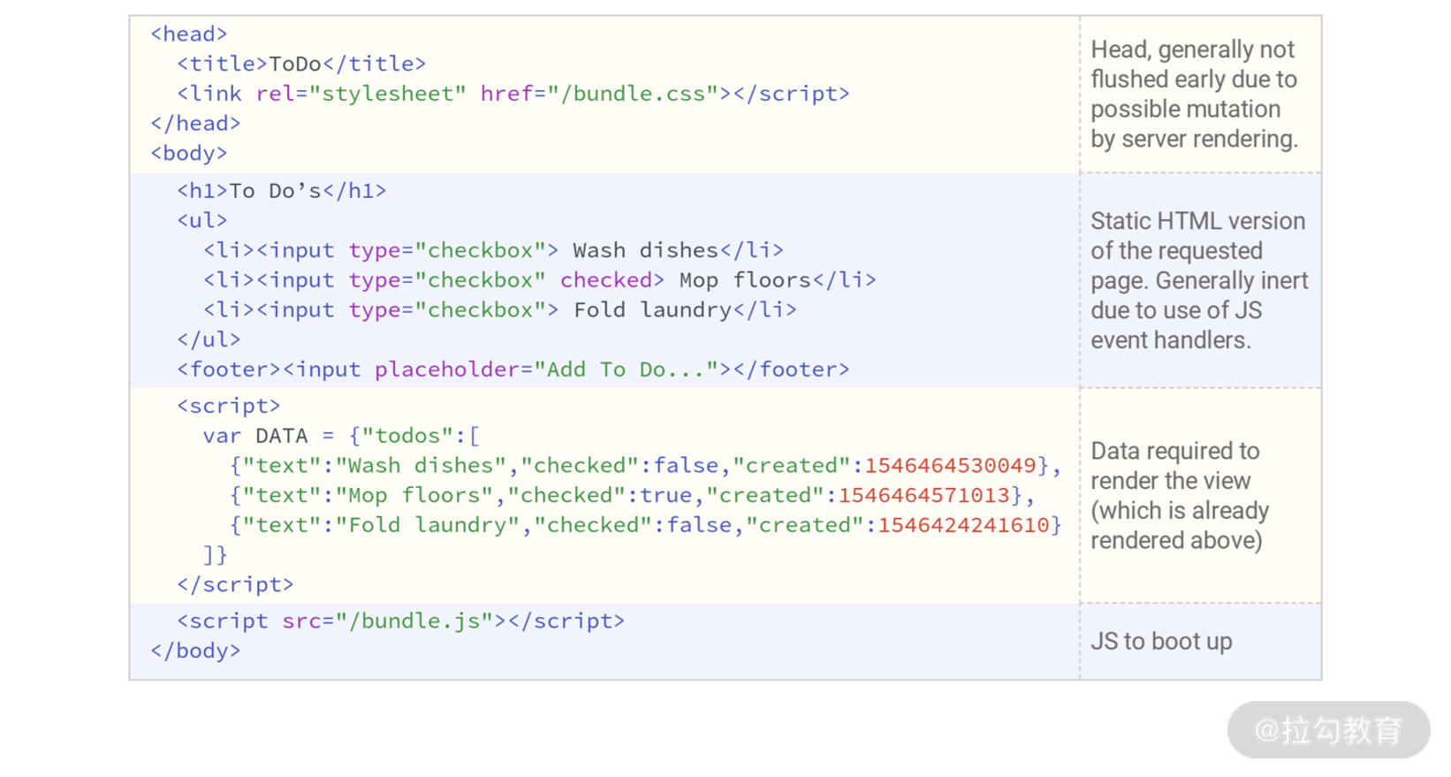Select the opening head tag
The height and width of the screenshot is (777, 1451).
[x=189, y=34]
